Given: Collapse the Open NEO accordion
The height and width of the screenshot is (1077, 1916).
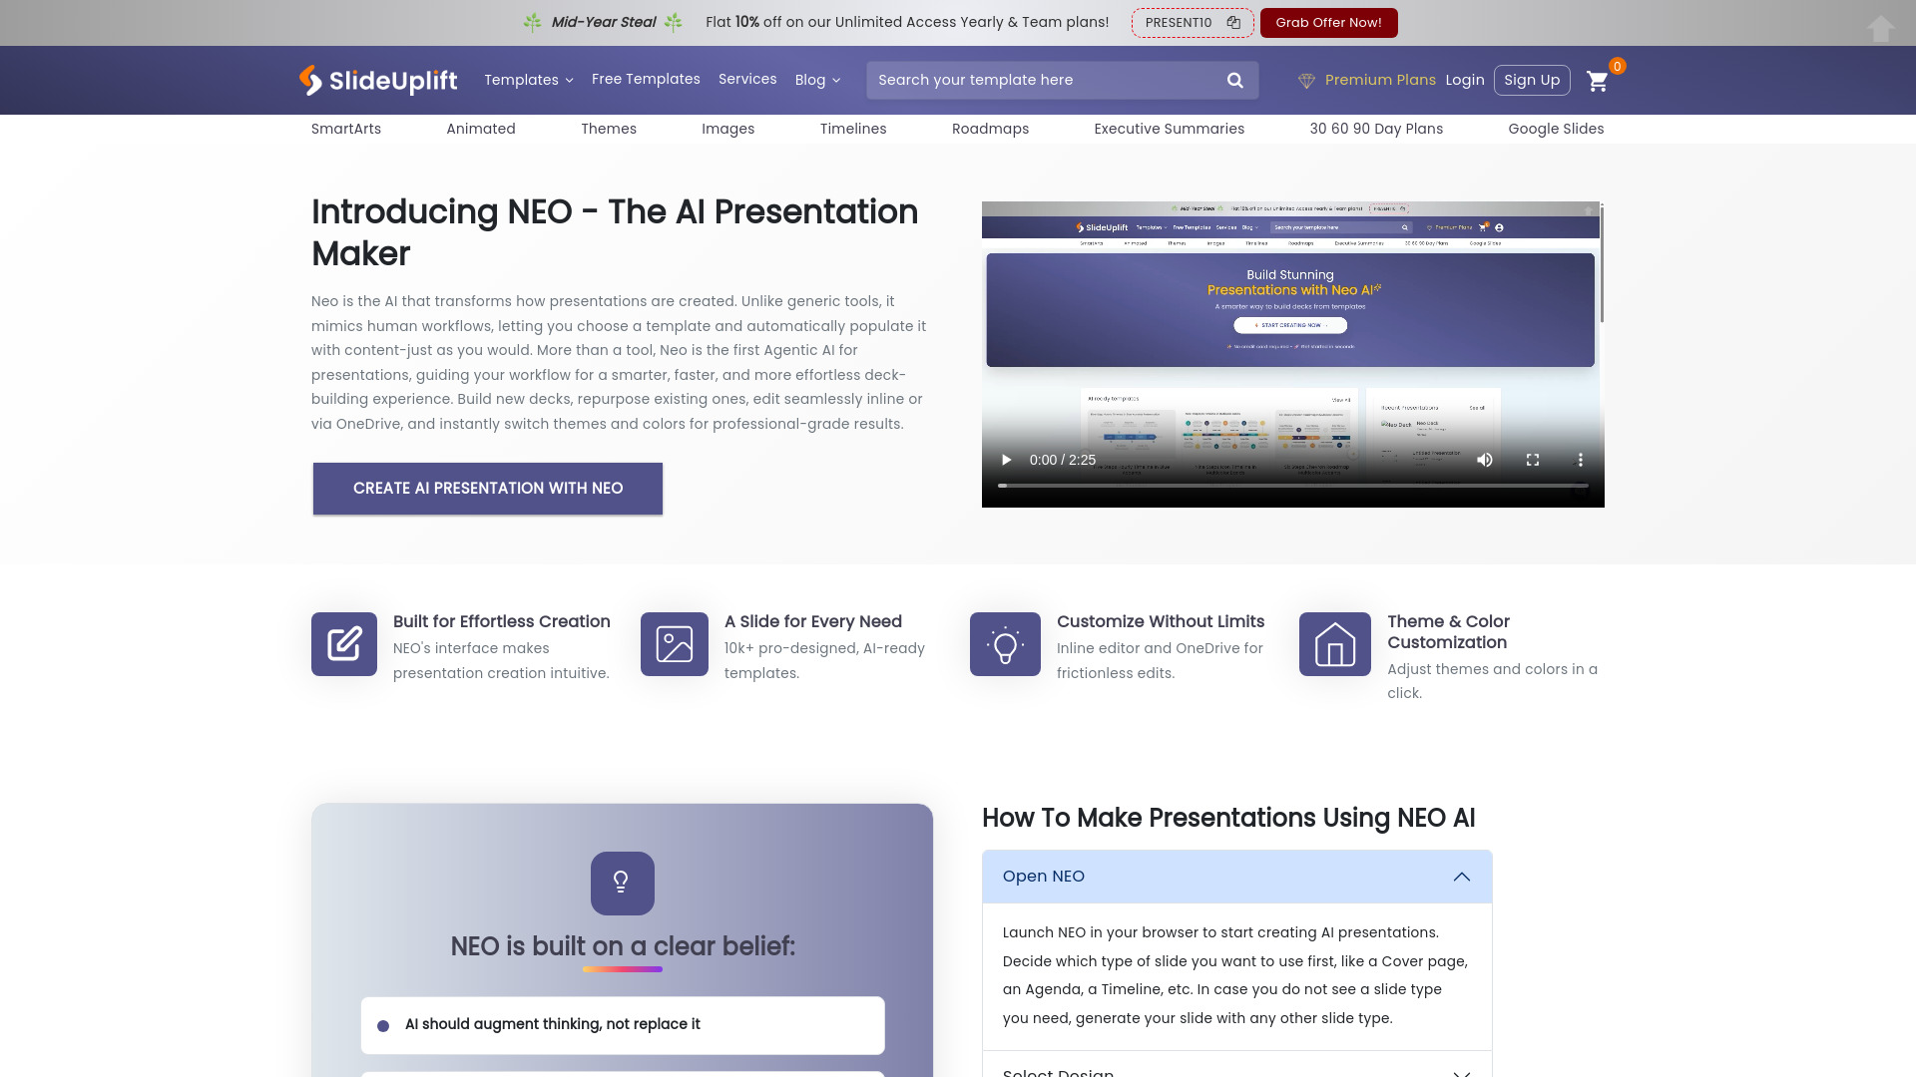Looking at the screenshot, I should [x=1461, y=877].
